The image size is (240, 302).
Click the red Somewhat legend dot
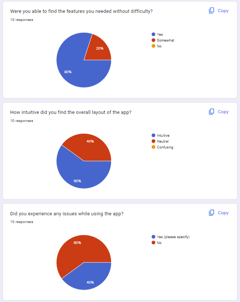click(x=154, y=40)
